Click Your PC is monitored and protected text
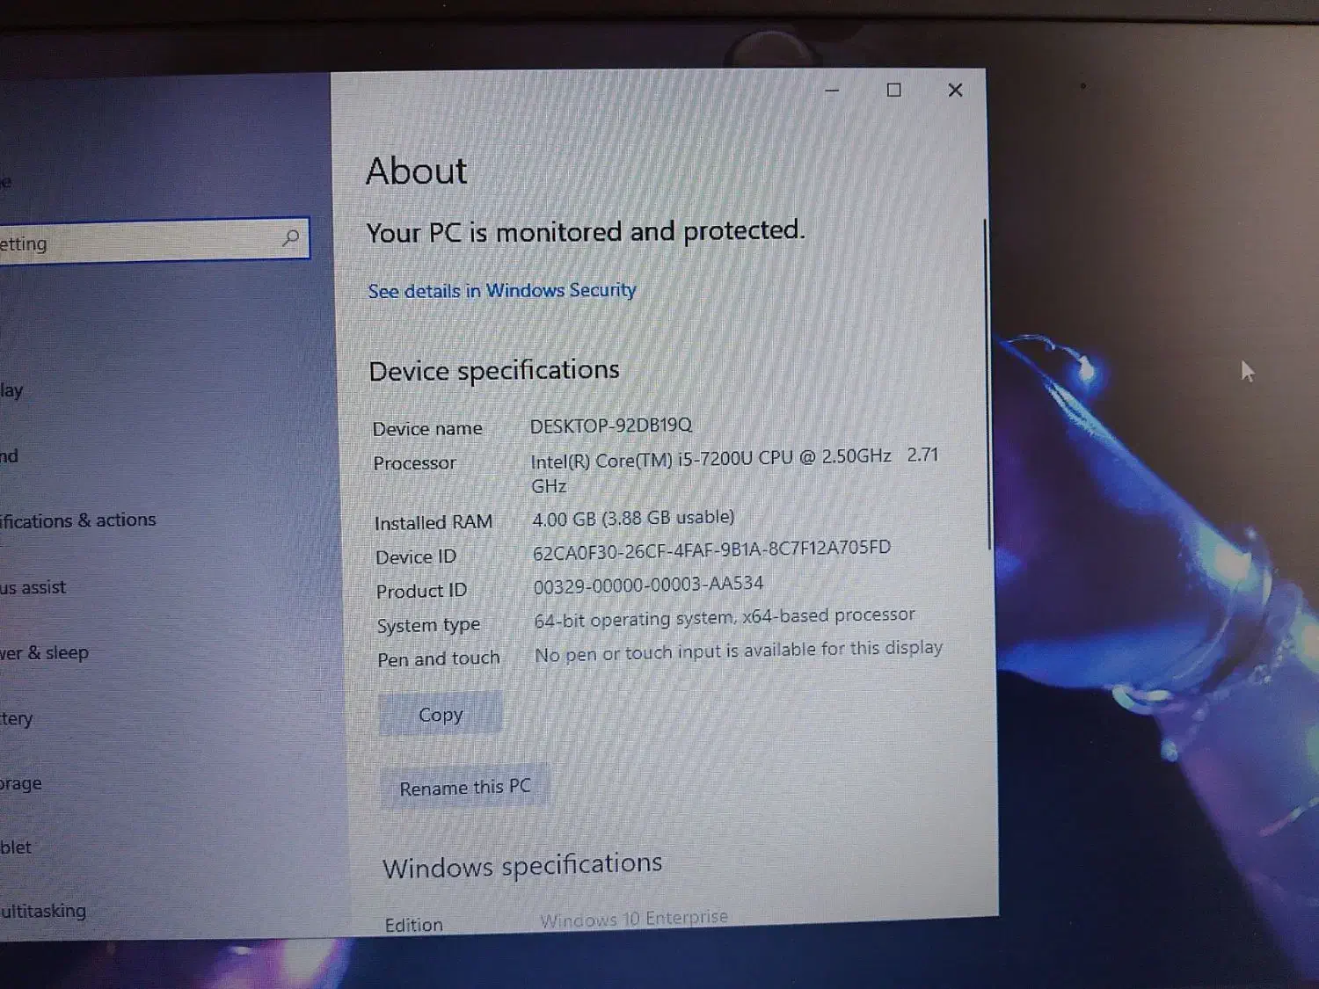The image size is (1319, 989). pos(586,231)
